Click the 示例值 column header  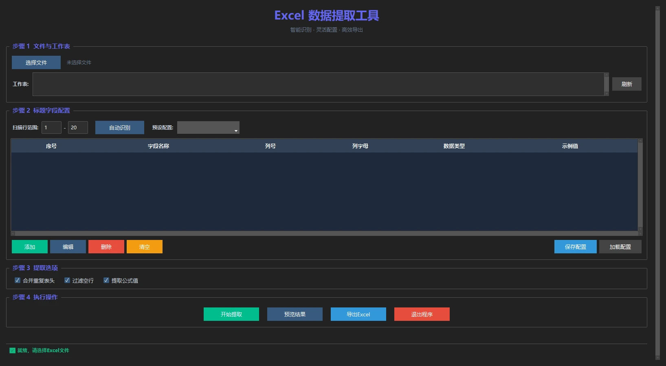pyautogui.click(x=570, y=146)
